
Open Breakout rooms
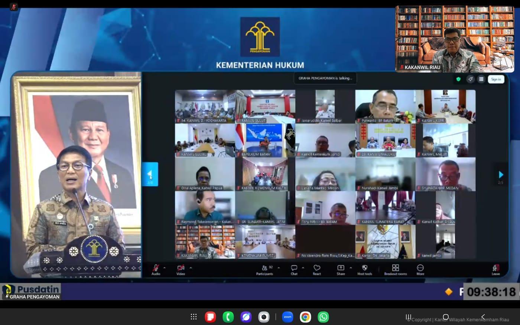(x=395, y=269)
